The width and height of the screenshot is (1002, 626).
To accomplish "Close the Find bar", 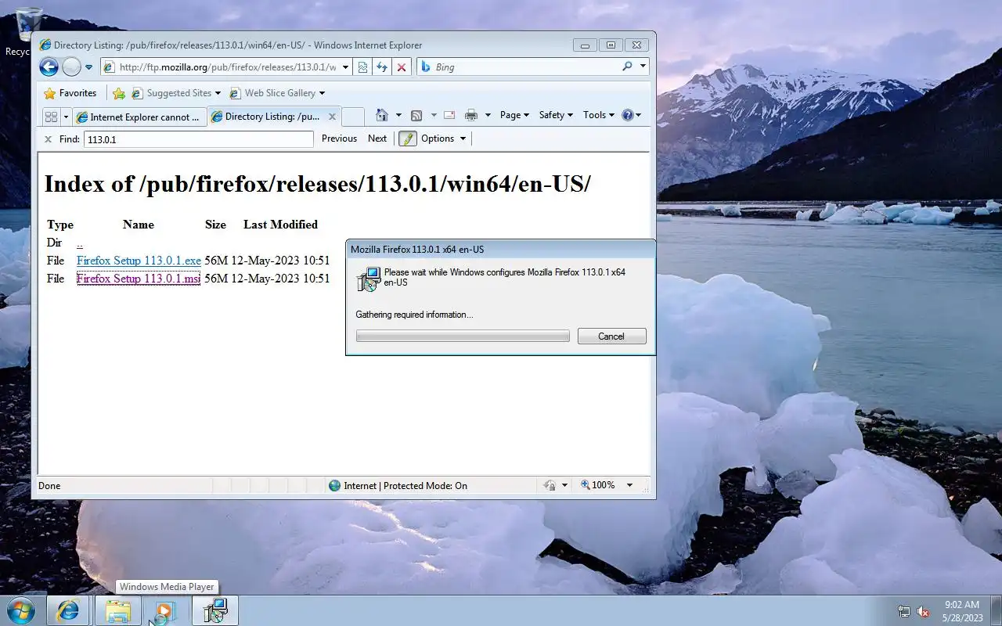I will click(x=48, y=139).
